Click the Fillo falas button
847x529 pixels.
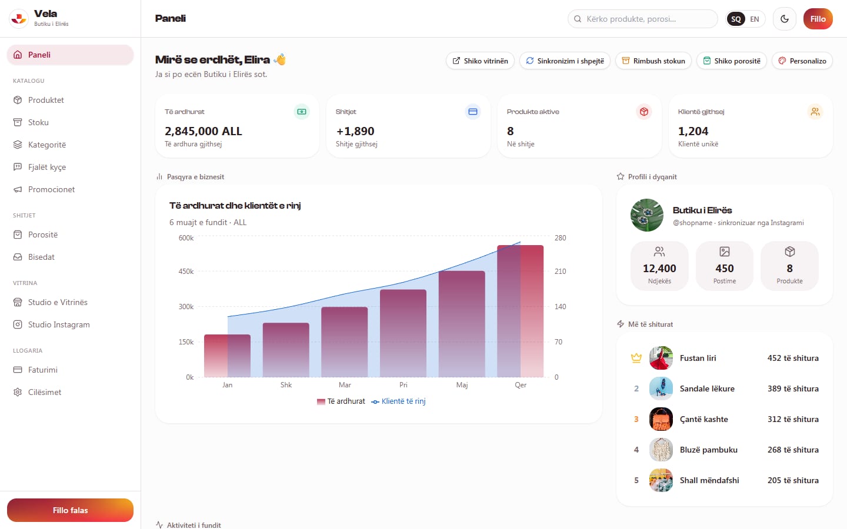click(70, 510)
